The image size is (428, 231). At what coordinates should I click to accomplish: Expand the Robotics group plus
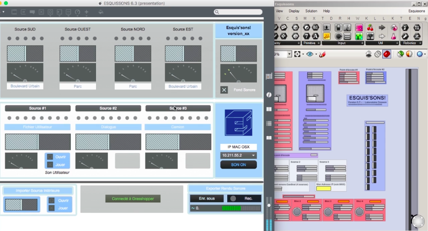pos(420,43)
